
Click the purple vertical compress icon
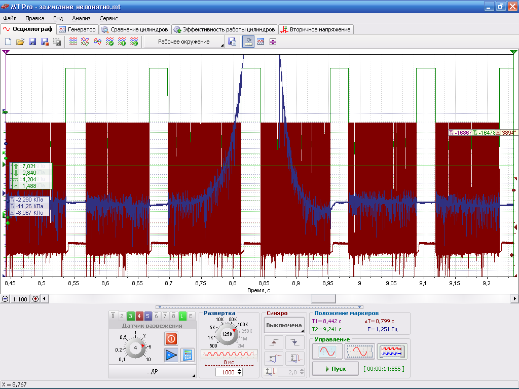(x=273, y=42)
